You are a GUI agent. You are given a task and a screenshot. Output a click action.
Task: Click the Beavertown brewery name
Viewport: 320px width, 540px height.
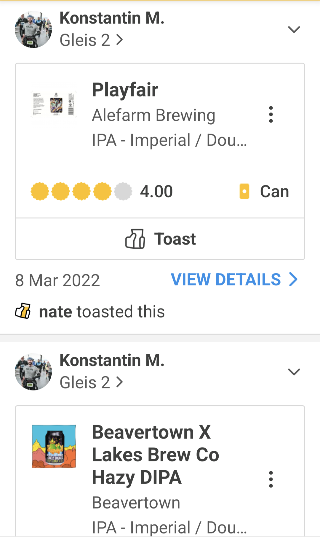tap(136, 503)
